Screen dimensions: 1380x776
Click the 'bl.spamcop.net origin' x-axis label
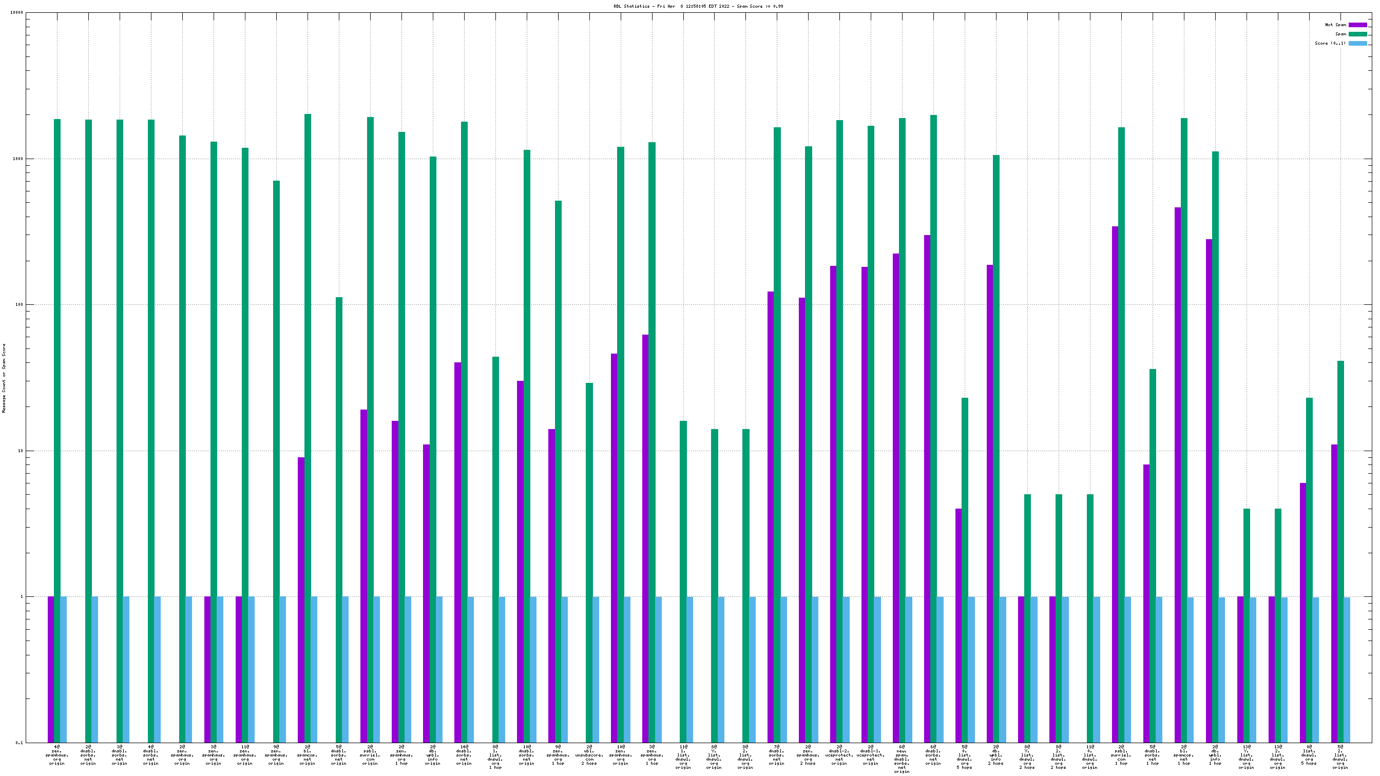click(x=308, y=754)
